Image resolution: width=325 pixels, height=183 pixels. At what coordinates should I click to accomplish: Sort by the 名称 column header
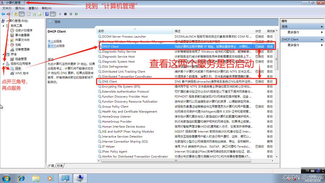click(x=135, y=31)
